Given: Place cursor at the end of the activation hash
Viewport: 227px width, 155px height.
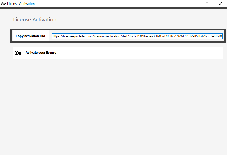Looking at the screenshot, I should (222, 36).
